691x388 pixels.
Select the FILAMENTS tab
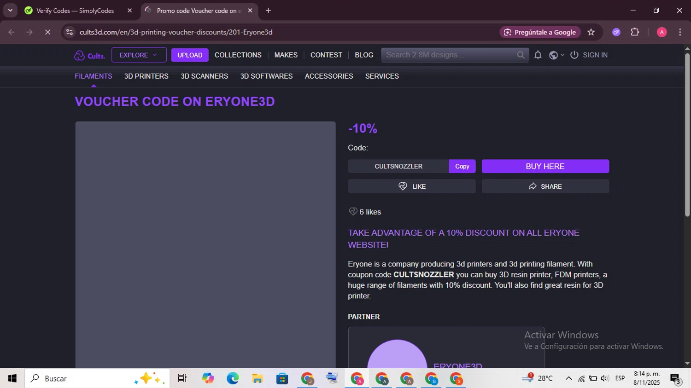point(94,76)
